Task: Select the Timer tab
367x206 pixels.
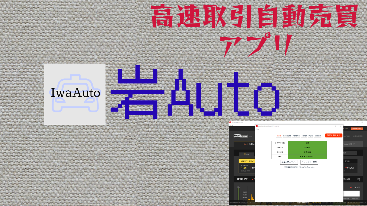Action: pyautogui.click(x=304, y=136)
